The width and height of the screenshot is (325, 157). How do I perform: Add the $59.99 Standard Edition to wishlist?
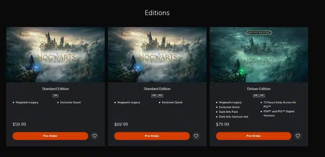coord(95,136)
